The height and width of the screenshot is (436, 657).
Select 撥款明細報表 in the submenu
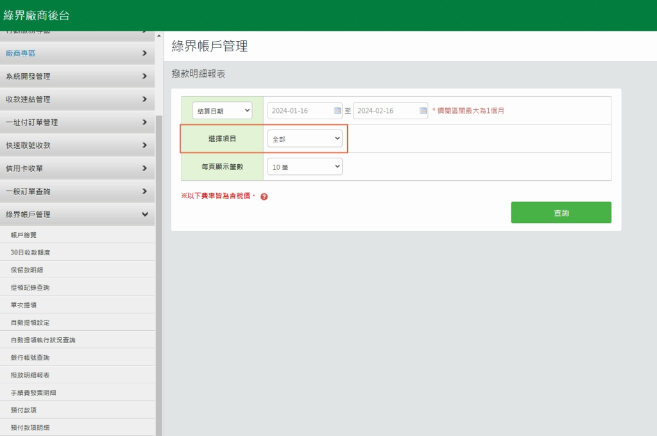[x=77, y=375]
